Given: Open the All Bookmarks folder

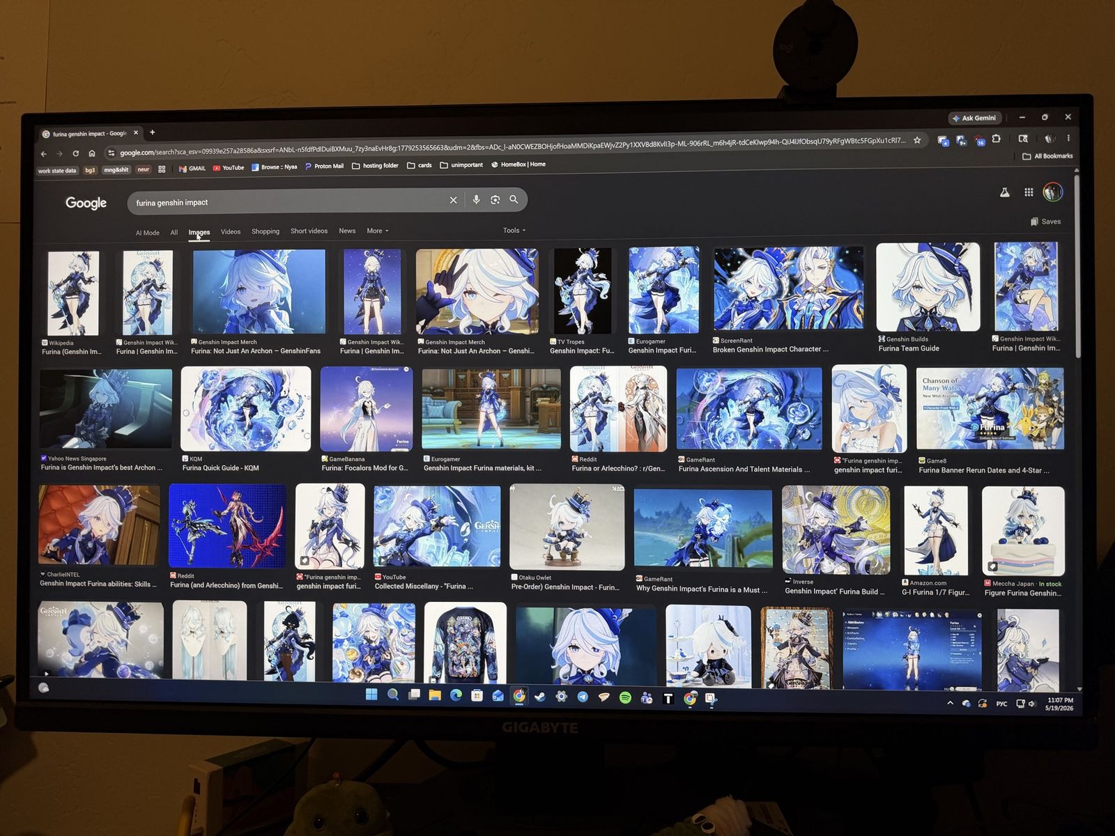Looking at the screenshot, I should coord(1047,156).
